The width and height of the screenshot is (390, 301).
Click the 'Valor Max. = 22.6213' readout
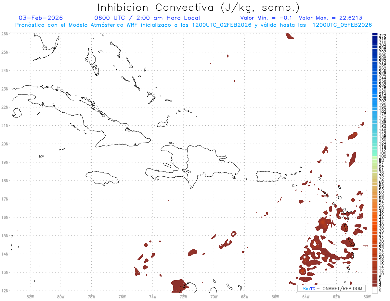click(331, 18)
